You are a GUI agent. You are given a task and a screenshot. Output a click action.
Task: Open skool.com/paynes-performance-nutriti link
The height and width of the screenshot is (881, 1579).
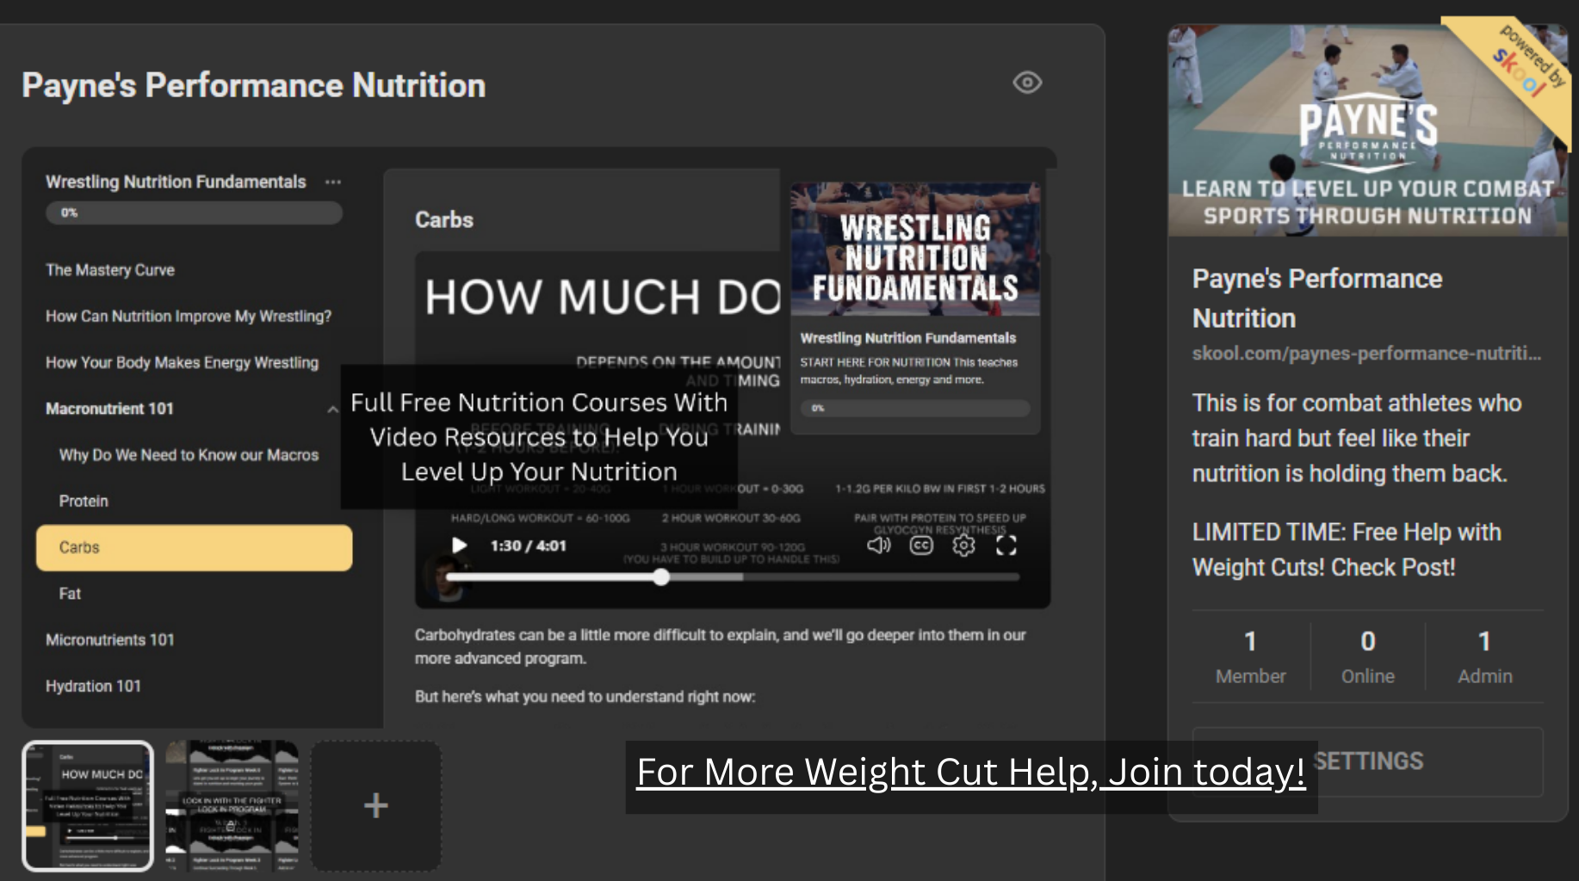coord(1366,354)
